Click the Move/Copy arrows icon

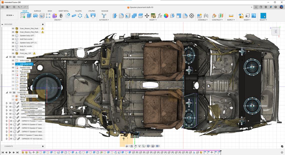coord(147,16)
